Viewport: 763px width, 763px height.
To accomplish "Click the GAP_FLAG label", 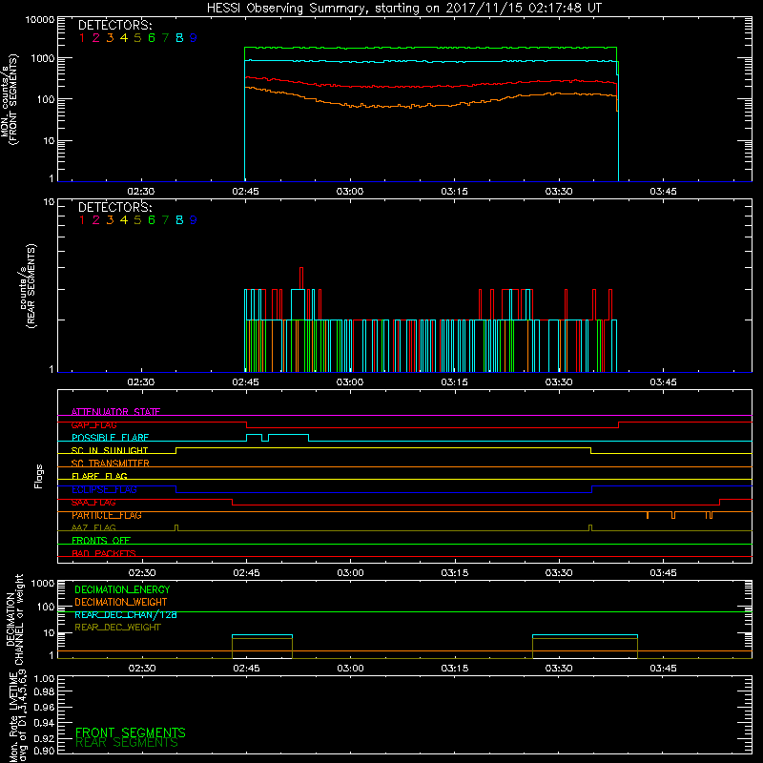I will pyautogui.click(x=93, y=424).
